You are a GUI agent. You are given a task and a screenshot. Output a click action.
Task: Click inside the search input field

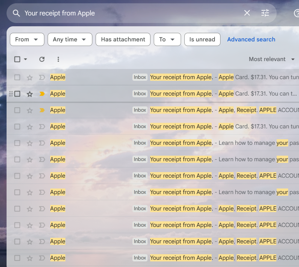coord(131,13)
